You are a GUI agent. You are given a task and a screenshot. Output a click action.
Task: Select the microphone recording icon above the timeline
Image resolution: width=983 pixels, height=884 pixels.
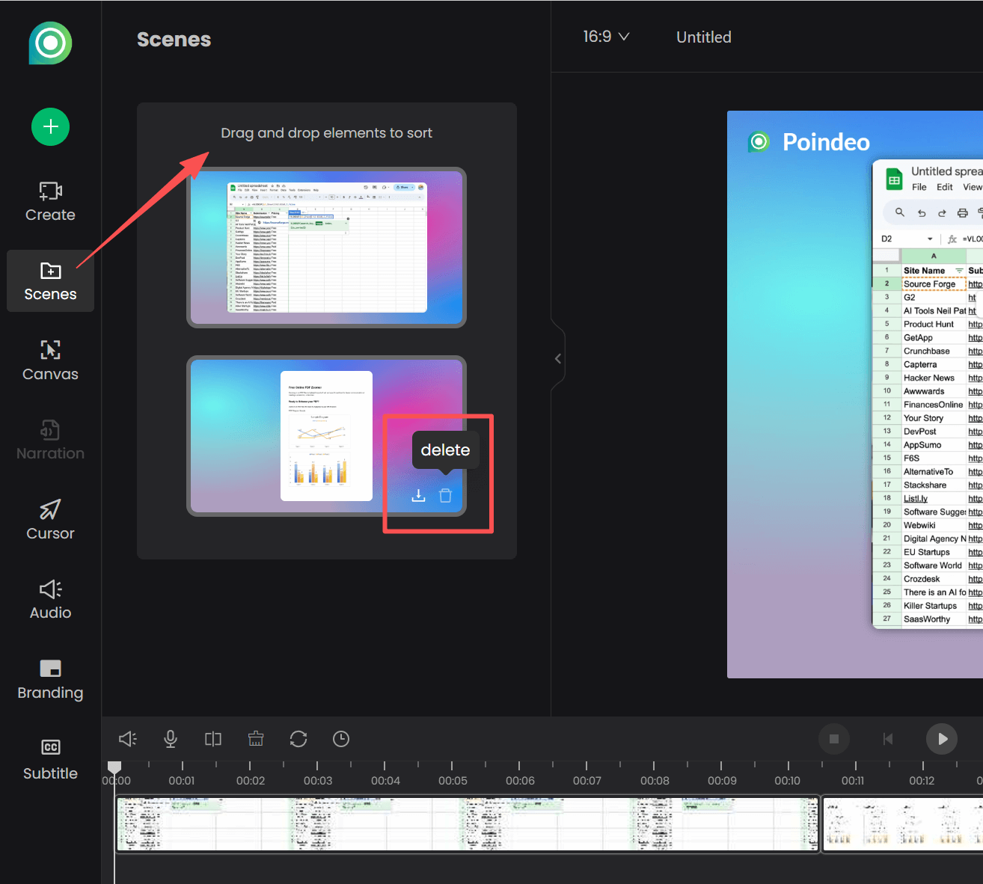coord(170,739)
